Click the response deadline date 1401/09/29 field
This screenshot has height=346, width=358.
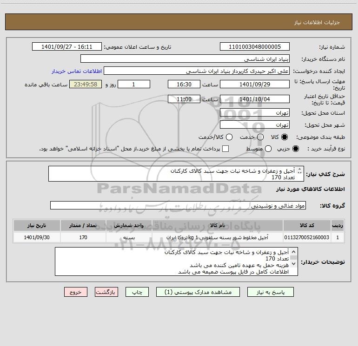point(255,84)
